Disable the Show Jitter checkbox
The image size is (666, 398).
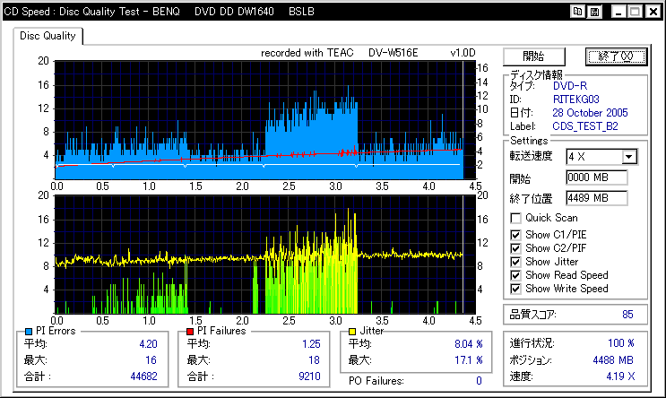515,262
